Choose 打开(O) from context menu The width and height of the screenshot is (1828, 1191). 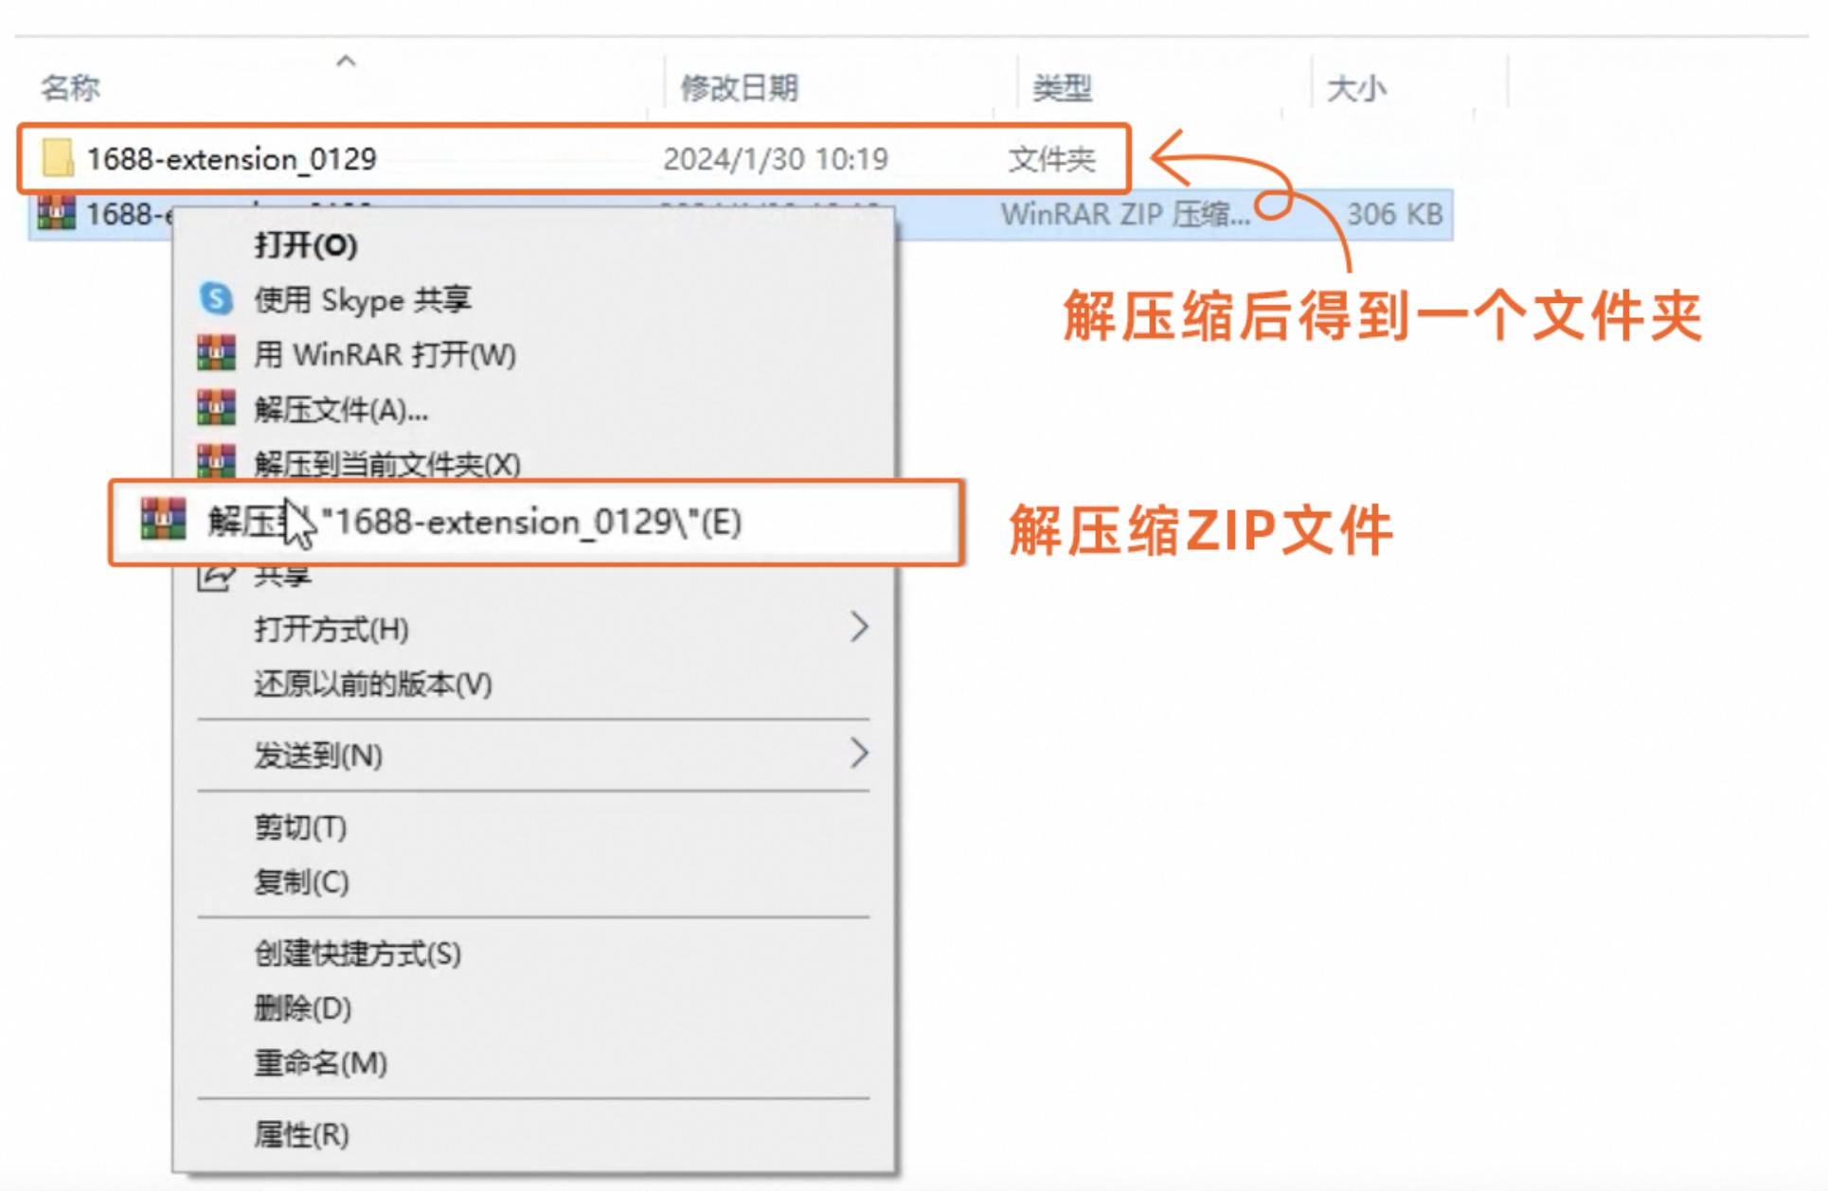(535, 245)
